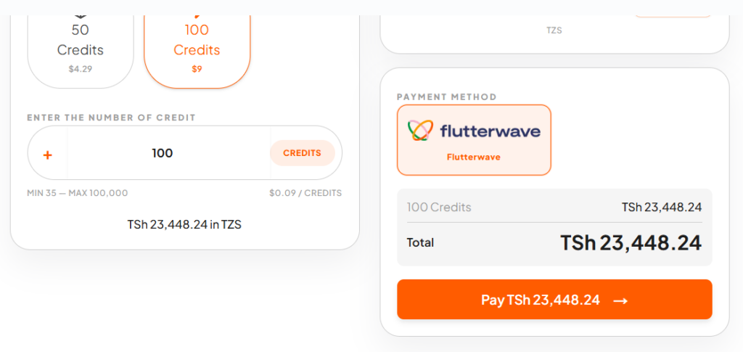The width and height of the screenshot is (743, 352).
Task: Select the 100 Credits package
Action: click(x=197, y=49)
